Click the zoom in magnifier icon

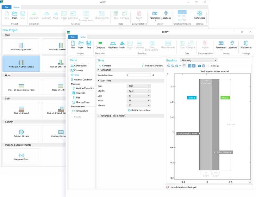(169, 66)
